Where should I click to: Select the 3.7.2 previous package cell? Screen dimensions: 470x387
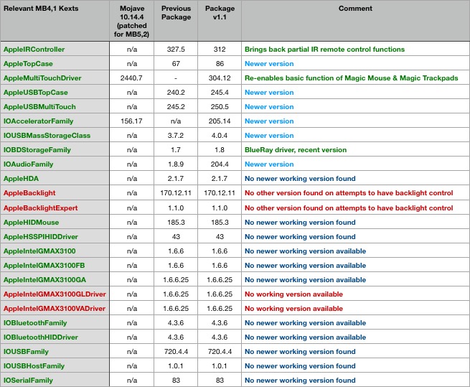pos(176,136)
